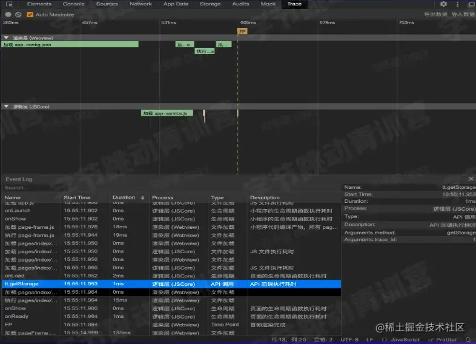The height and width of the screenshot is (344, 476).
Task: Open the DevTools settings gear
Action: pyautogui.click(x=443, y=4)
